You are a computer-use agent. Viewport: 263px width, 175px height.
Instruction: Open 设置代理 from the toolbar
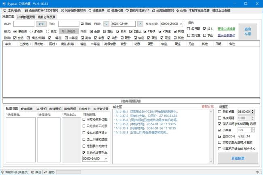click(115, 11)
